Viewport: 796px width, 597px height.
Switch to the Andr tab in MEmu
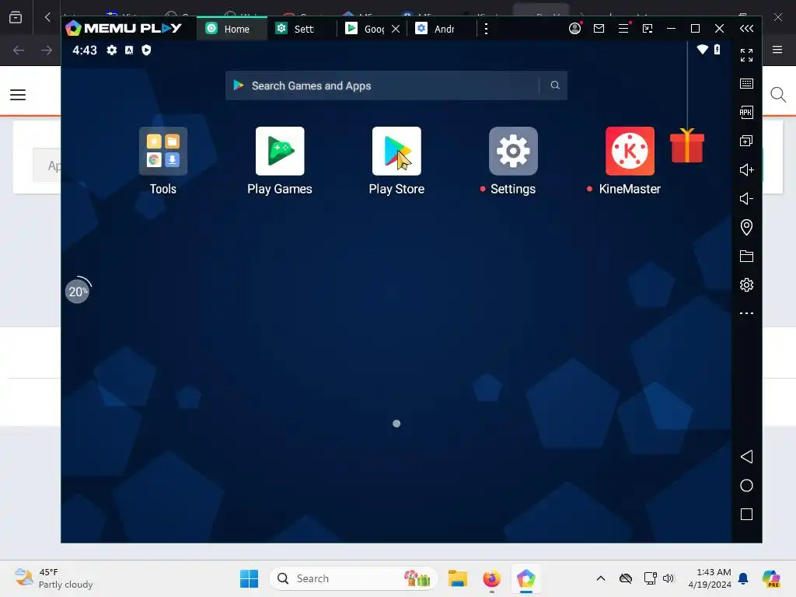pyautogui.click(x=441, y=29)
